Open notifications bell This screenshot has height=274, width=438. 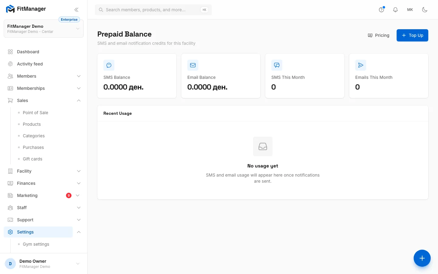point(395,10)
